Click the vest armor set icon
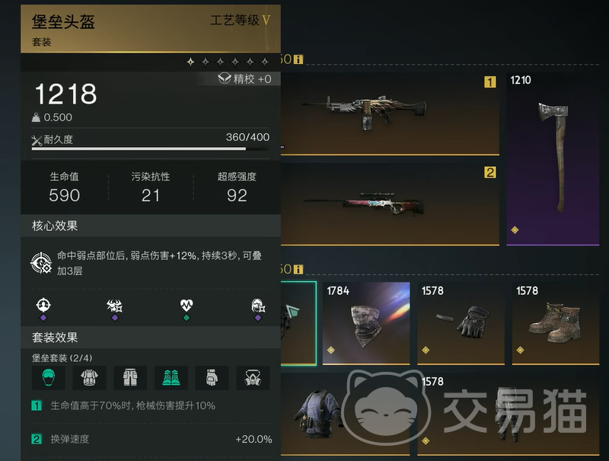Screen dimensions: 609x461 (x=89, y=377)
